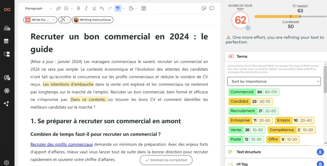Click the infinity logo in sidebar

[x=7, y=9]
